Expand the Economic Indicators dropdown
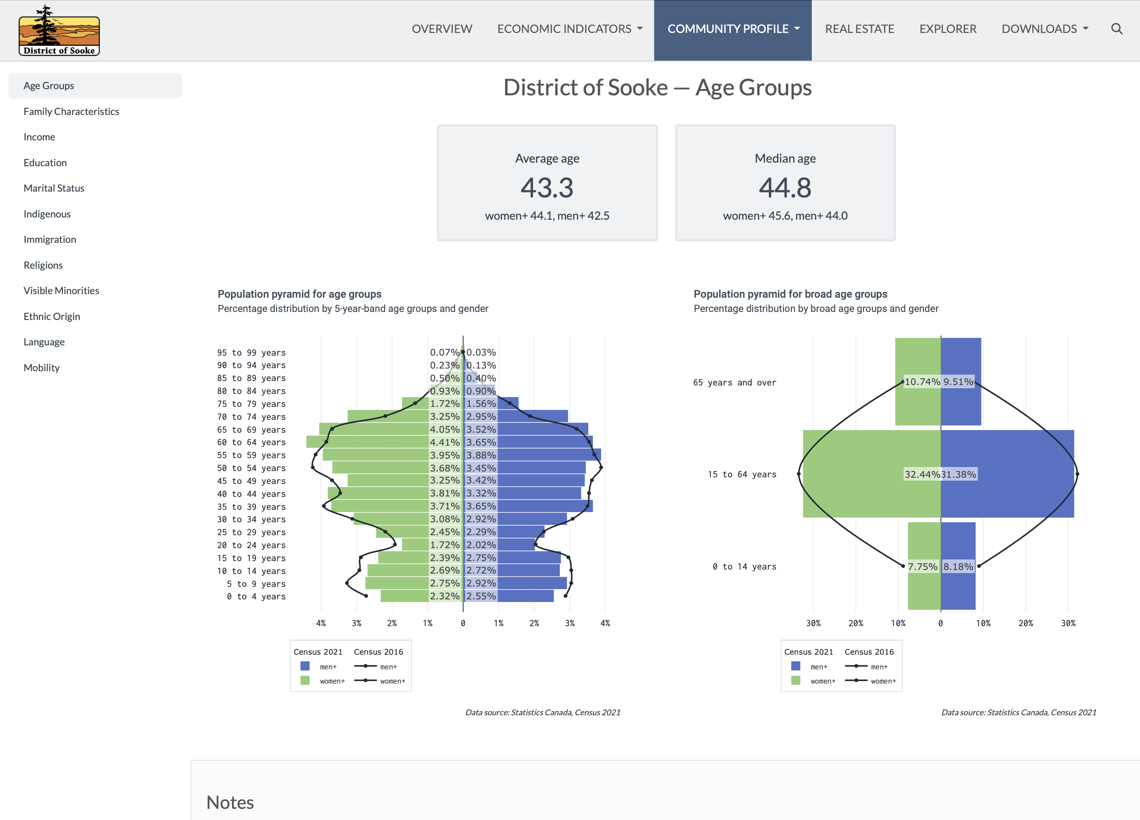This screenshot has width=1140, height=820. [x=570, y=29]
